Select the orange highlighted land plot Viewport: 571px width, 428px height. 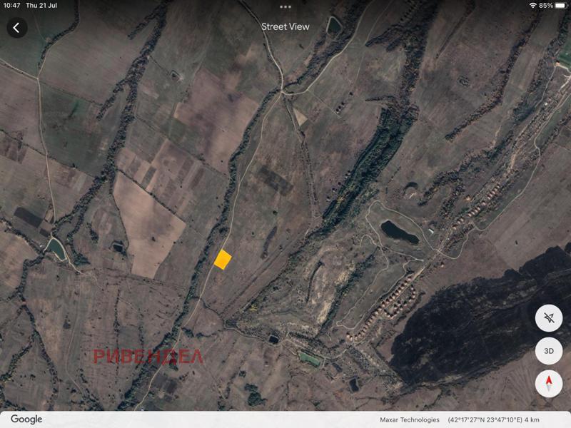point(223,260)
